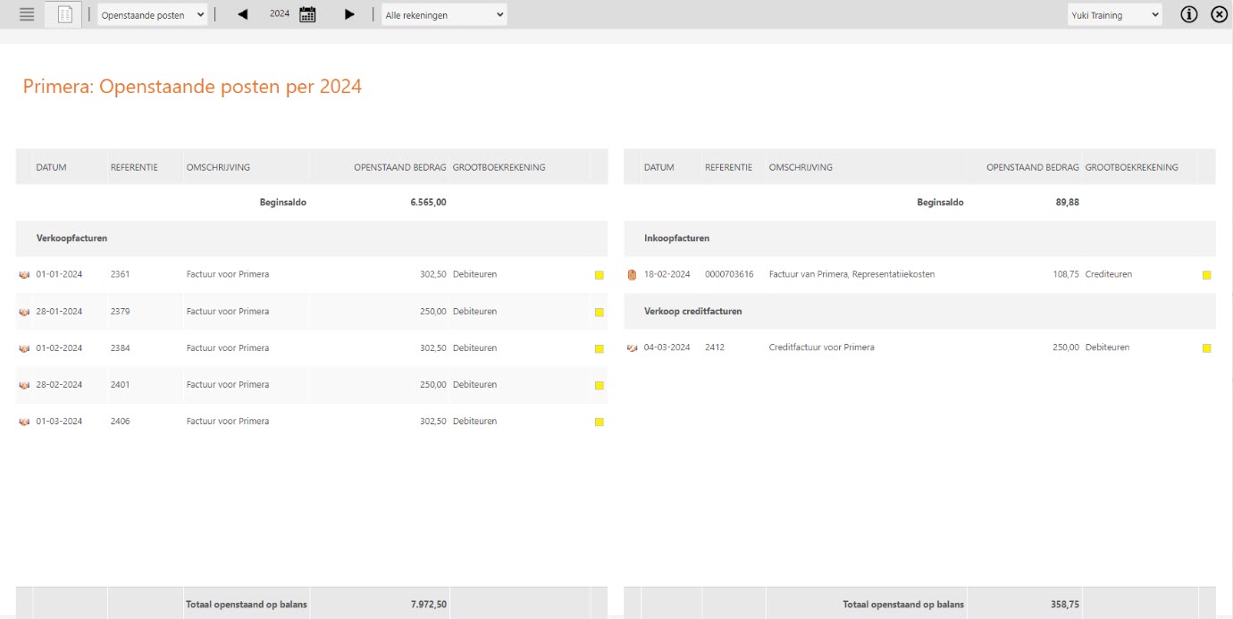Sort left table by REFERENTIE header

coord(134,167)
